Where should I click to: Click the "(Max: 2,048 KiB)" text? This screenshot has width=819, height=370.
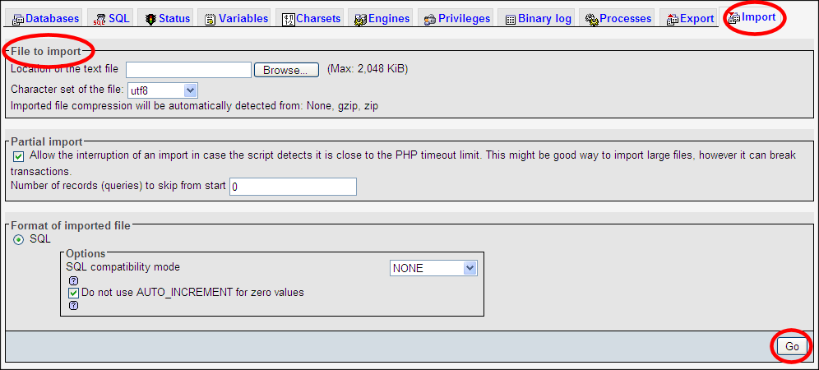[368, 69]
